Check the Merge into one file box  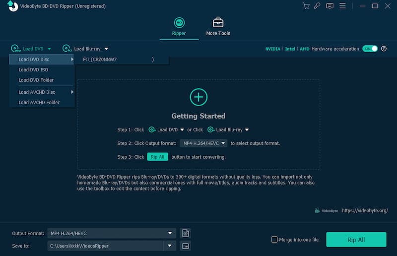tap(274, 240)
